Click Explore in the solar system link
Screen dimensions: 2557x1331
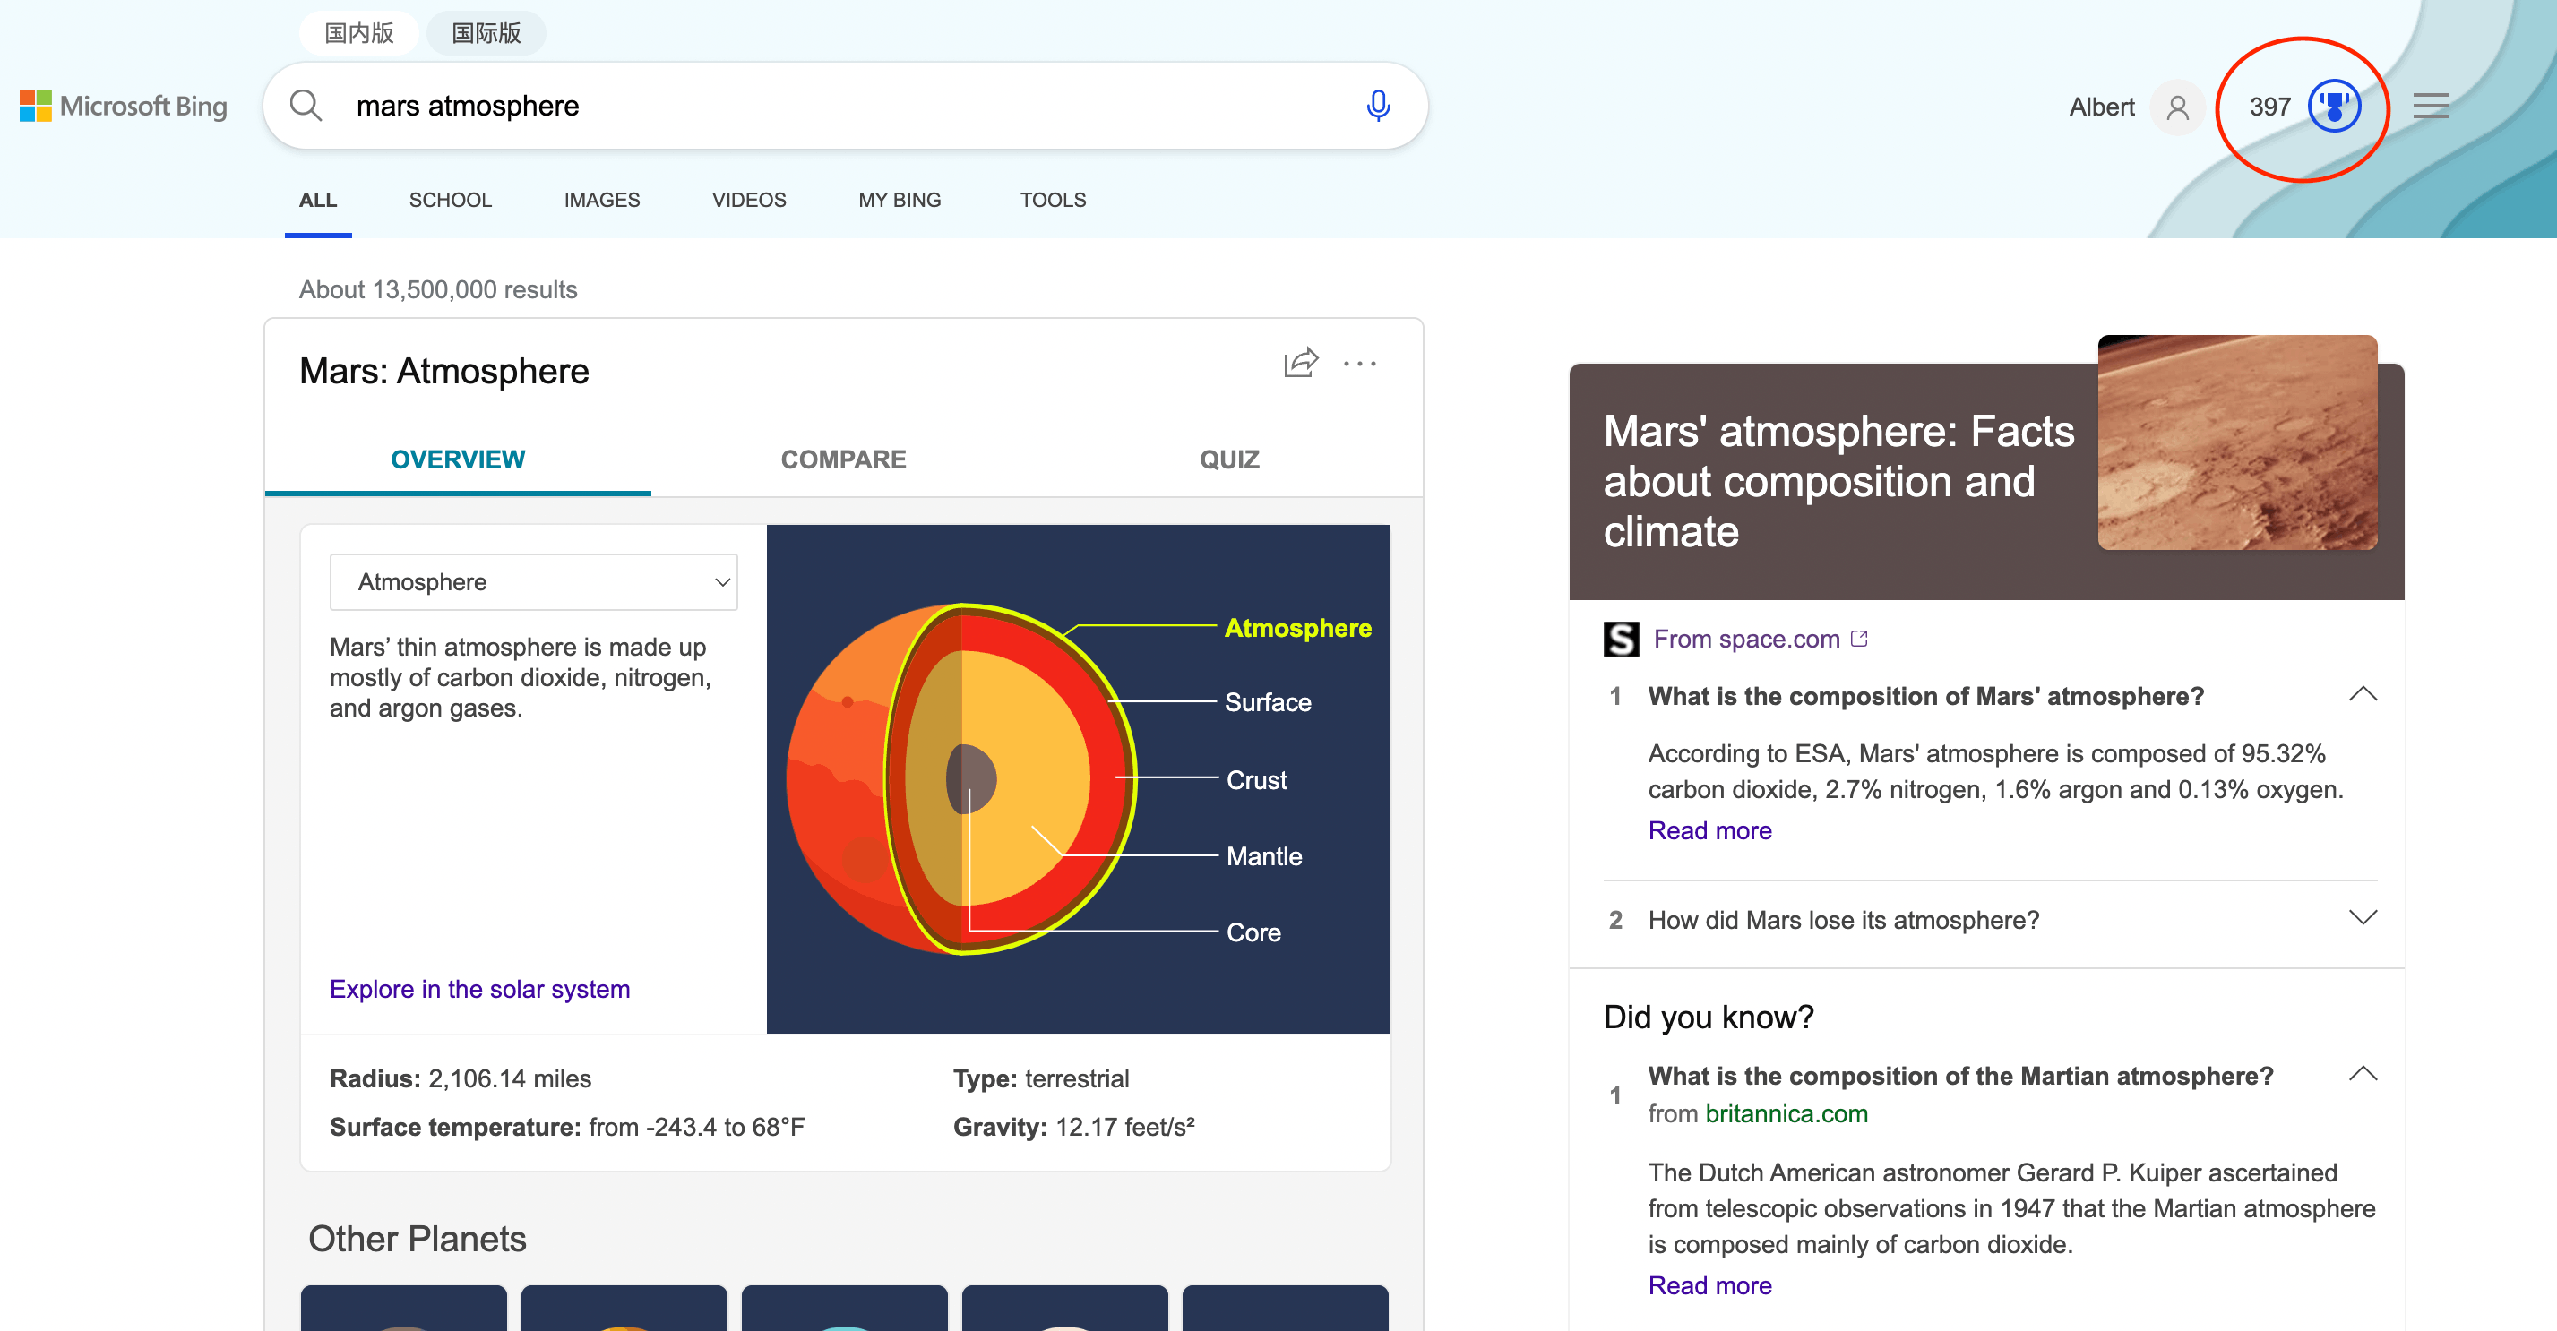point(479,989)
